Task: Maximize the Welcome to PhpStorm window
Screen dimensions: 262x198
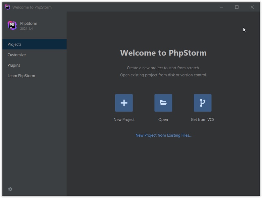Action: click(x=237, y=7)
